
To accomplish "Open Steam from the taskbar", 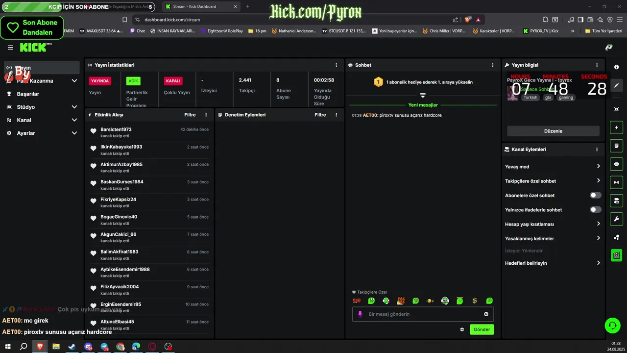I will (72, 346).
